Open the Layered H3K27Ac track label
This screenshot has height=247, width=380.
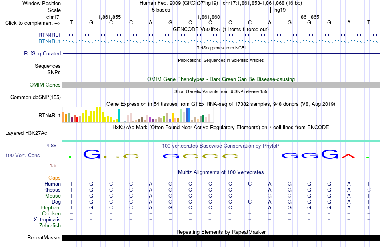(26, 133)
